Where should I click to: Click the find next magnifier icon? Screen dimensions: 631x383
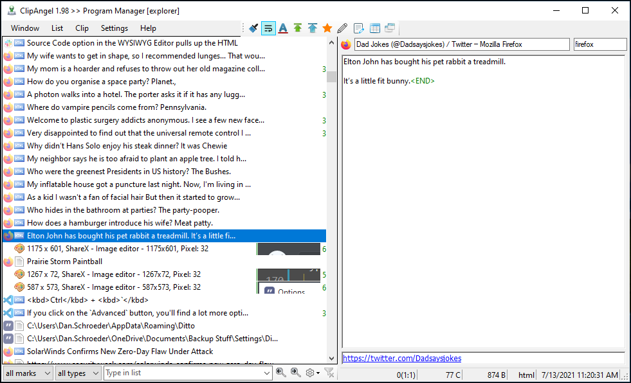pos(296,373)
